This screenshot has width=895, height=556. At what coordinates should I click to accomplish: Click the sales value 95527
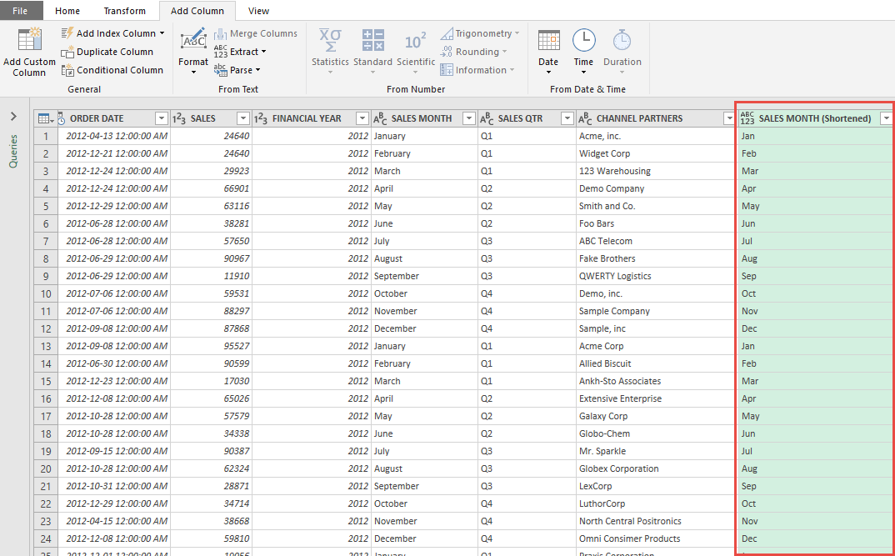tap(211, 346)
